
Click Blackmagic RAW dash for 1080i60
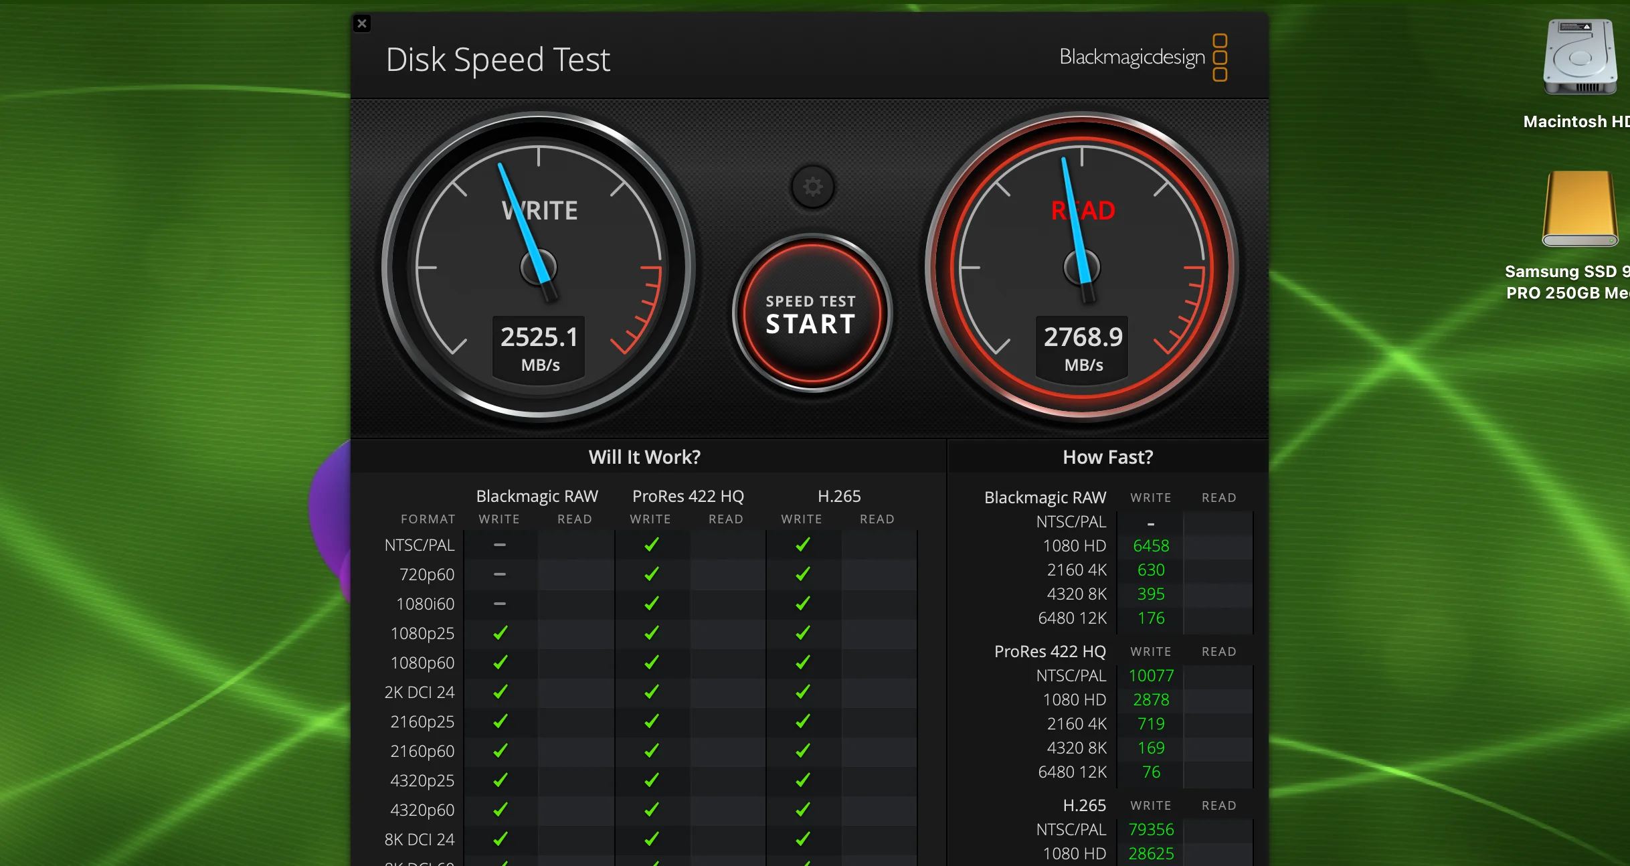500,604
